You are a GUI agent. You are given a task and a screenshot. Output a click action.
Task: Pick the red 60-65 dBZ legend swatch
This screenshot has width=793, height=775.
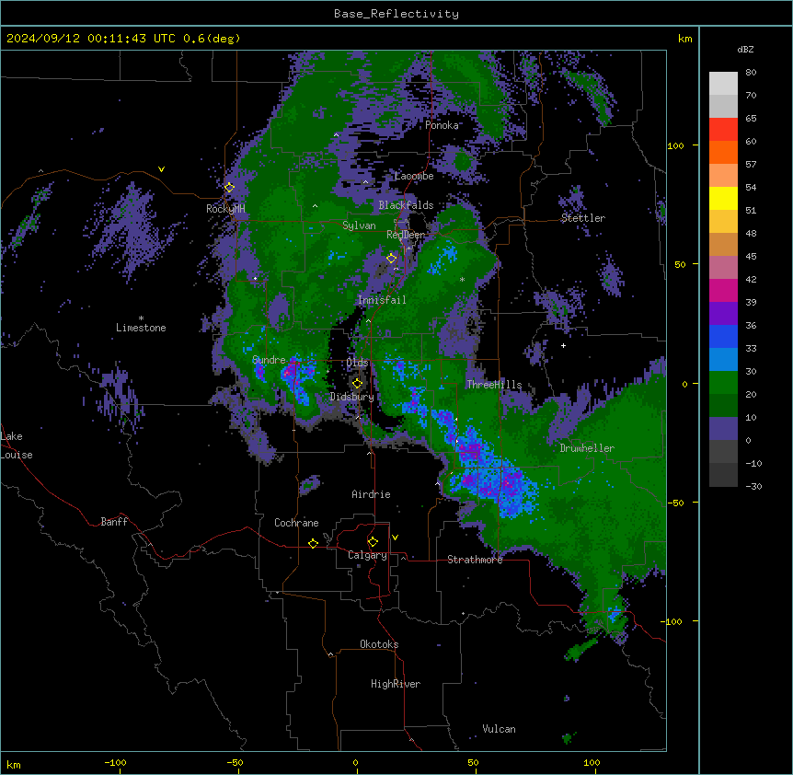[x=723, y=130]
